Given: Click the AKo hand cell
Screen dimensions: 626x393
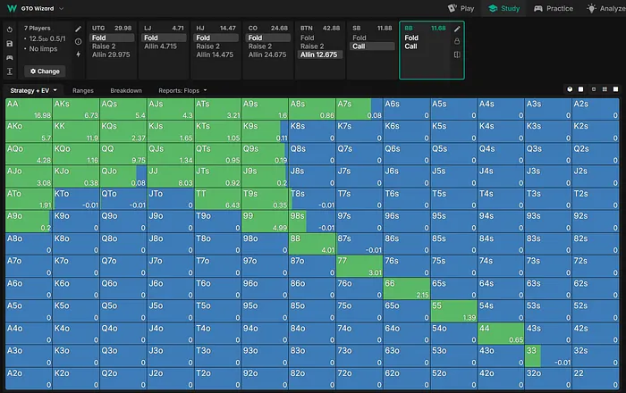Looking at the screenshot, I should pyautogui.click(x=29, y=131).
